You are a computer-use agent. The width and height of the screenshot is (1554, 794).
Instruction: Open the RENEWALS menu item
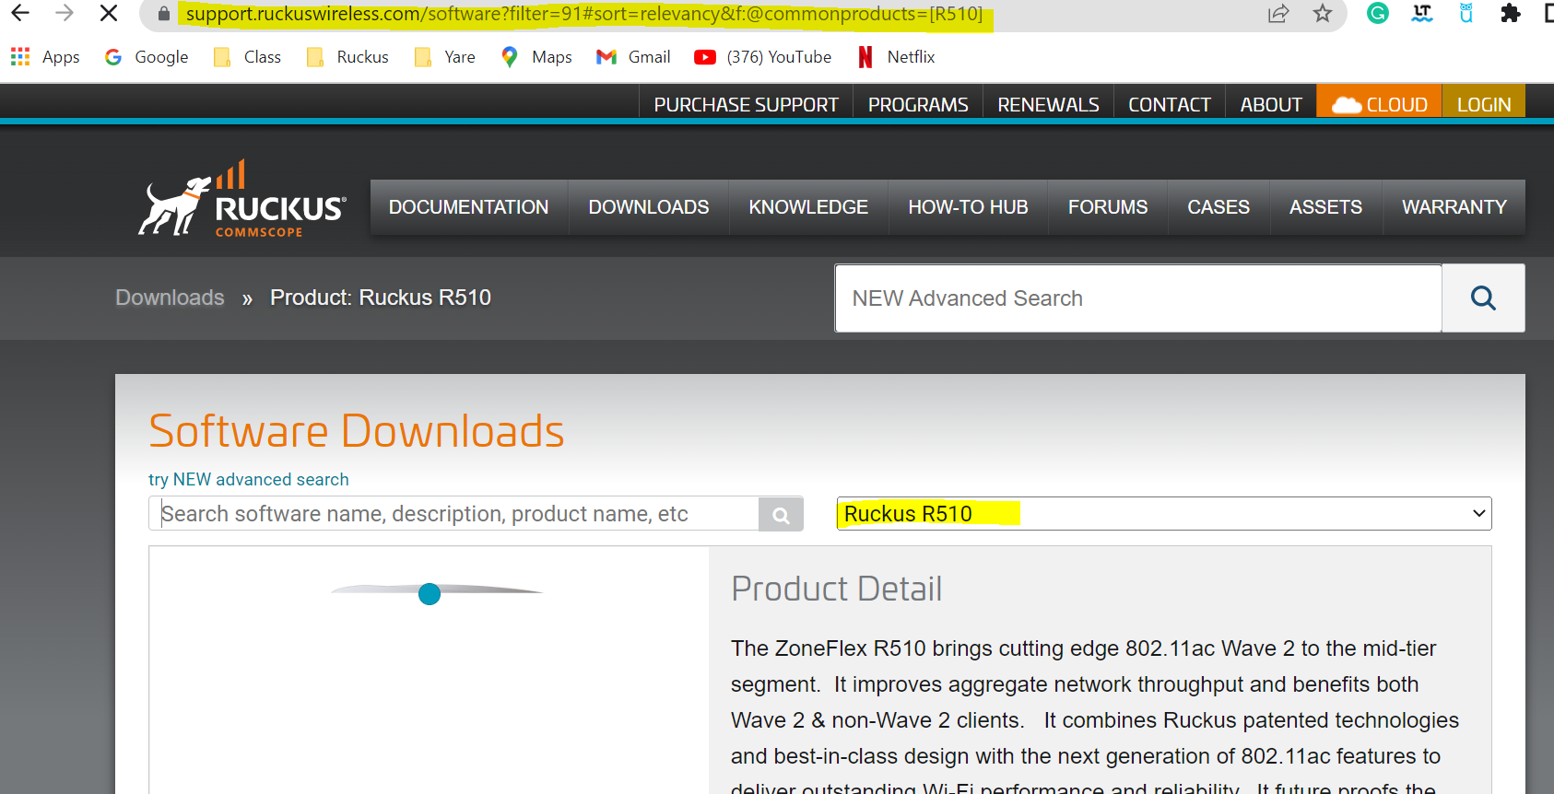[1049, 105]
